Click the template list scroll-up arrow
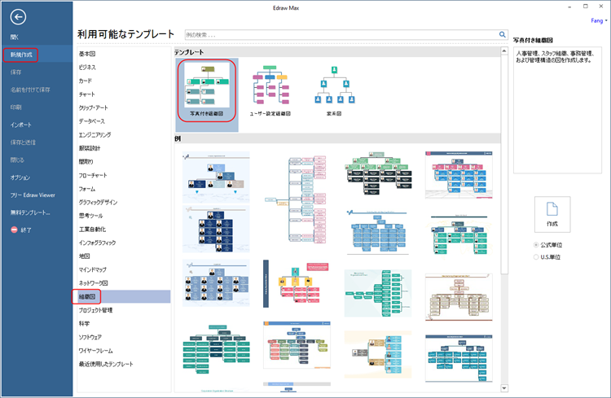The image size is (611, 398). 504,51
